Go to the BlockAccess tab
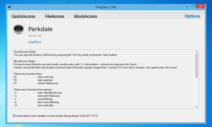Viewport: 212px width, 127px height. (85, 16)
